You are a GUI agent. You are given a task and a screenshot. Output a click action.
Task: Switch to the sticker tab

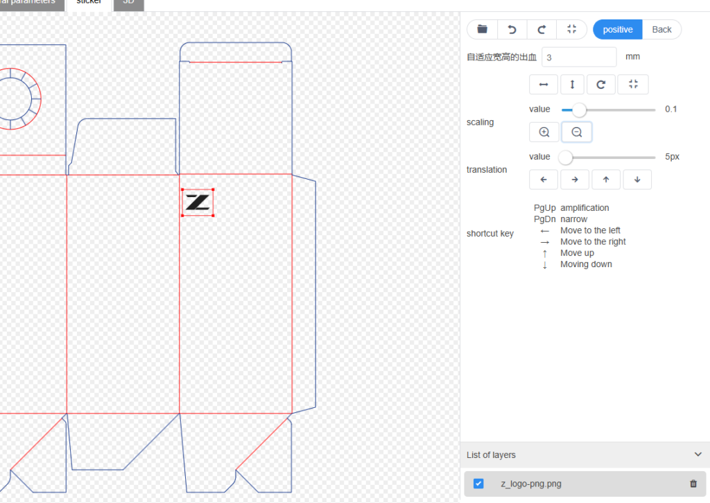coord(89,3)
